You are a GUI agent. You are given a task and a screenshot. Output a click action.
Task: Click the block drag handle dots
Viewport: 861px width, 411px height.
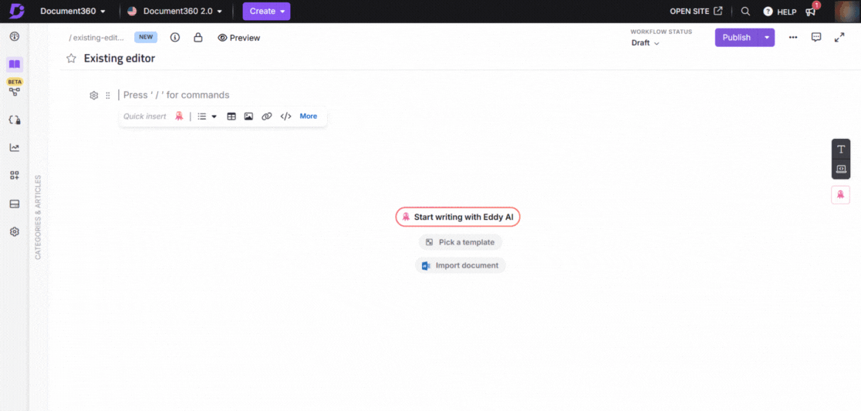click(x=108, y=96)
